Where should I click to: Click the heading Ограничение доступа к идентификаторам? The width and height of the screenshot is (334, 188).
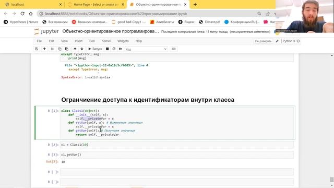[x=148, y=100]
